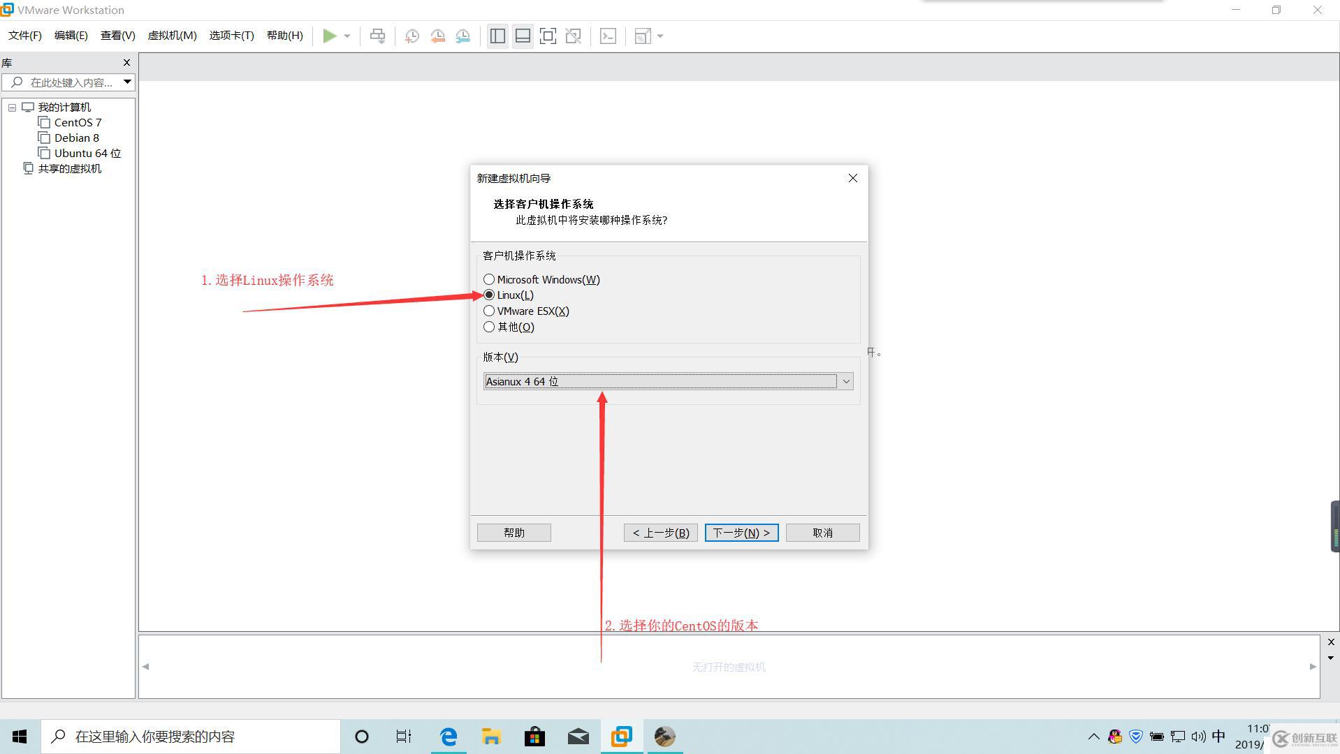Click the library search input field

(x=63, y=82)
